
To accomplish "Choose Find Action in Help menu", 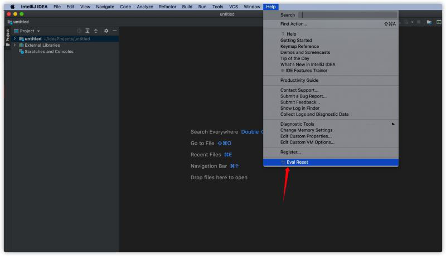I will point(331,24).
